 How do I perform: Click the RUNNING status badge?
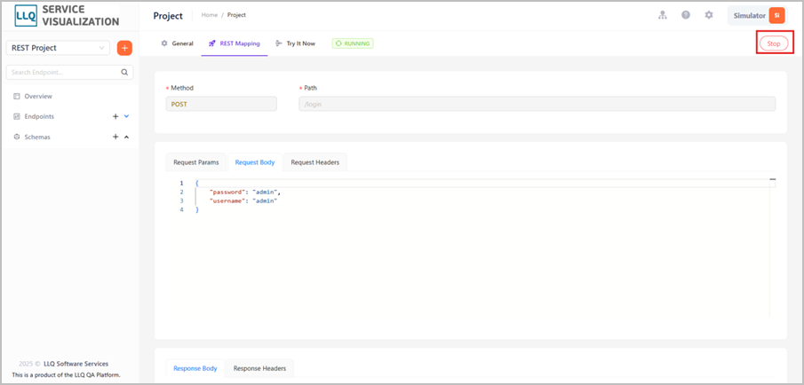pyautogui.click(x=353, y=43)
